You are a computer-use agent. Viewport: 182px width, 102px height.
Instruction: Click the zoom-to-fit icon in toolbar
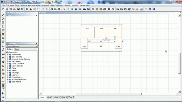pos(80,9)
